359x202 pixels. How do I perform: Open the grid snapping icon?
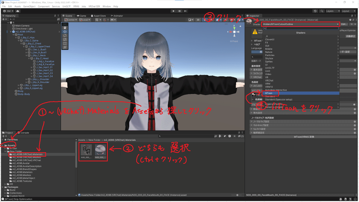coord(97,20)
